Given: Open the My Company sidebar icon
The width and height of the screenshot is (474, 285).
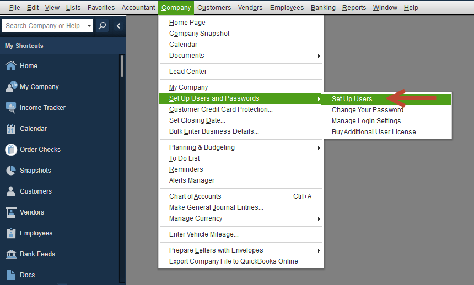Looking at the screenshot, I should click(12, 86).
